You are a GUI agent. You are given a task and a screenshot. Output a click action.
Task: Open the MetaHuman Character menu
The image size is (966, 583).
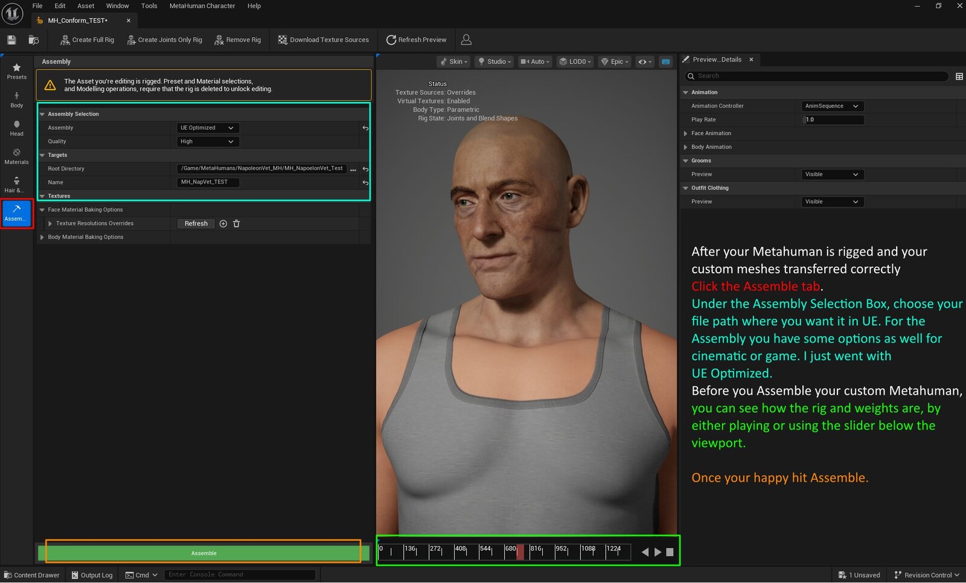click(202, 6)
